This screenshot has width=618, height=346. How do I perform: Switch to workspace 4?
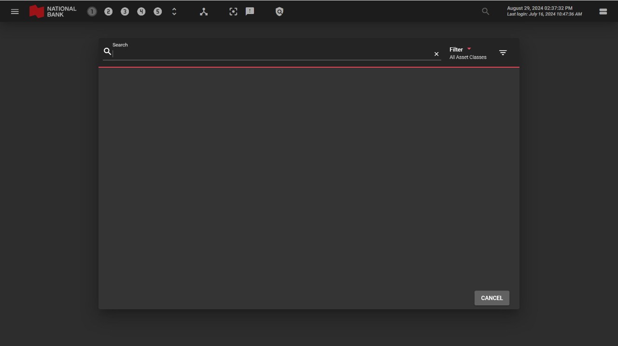141,12
